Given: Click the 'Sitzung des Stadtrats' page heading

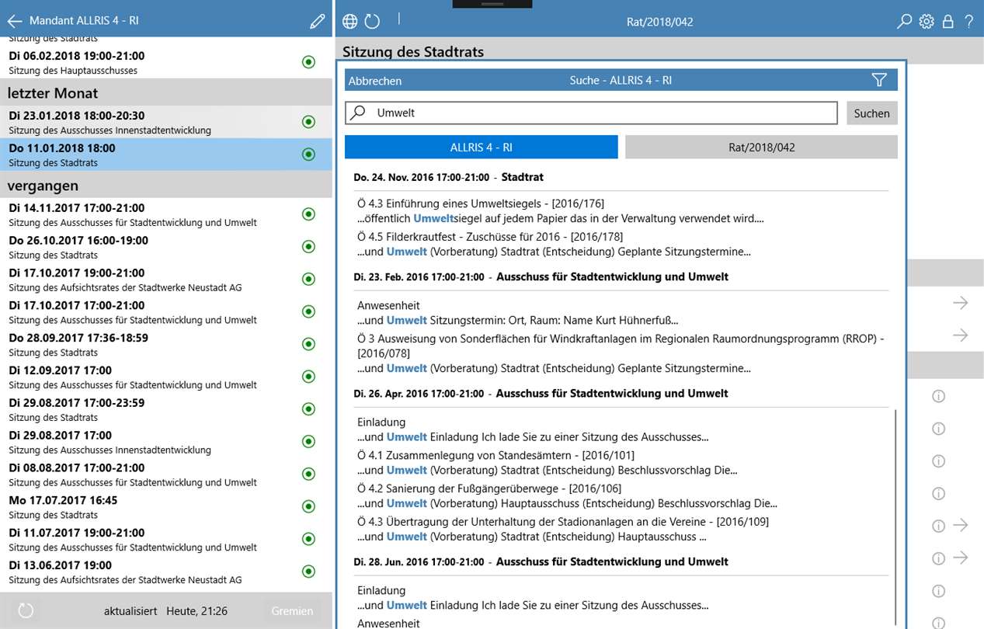Looking at the screenshot, I should [413, 52].
